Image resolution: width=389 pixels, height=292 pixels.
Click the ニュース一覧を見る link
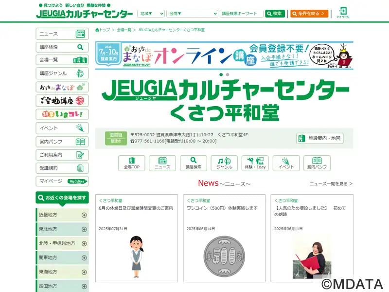pos(331,184)
